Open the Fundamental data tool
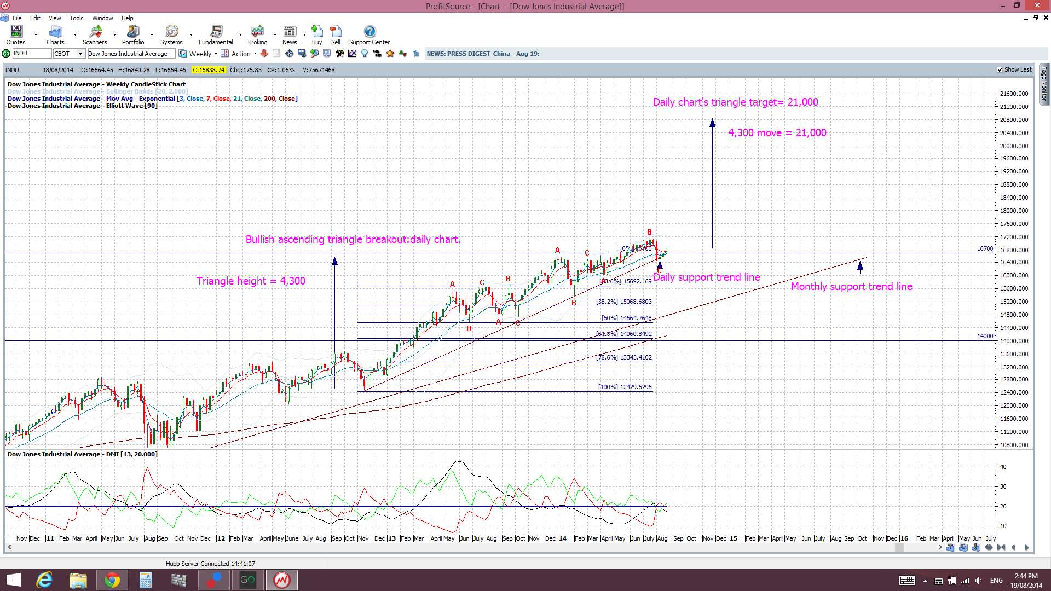 216,35
